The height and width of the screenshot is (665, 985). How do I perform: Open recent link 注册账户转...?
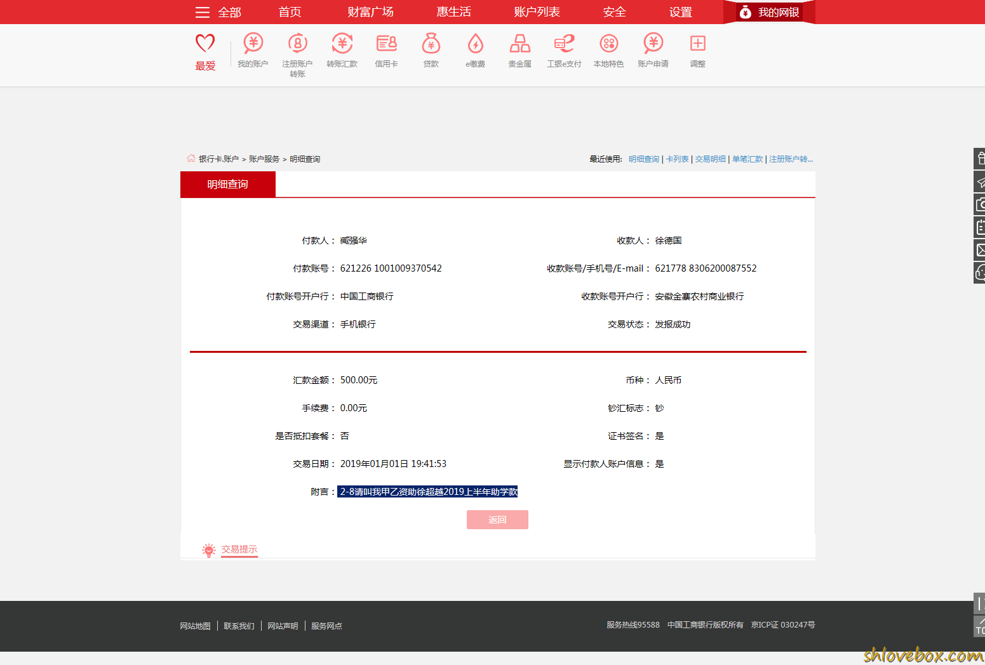pyautogui.click(x=791, y=159)
